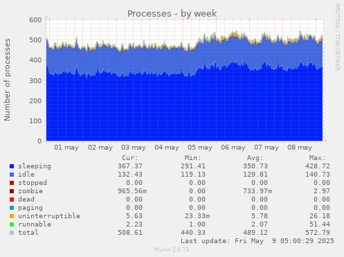Click the 300 y-axis tick label
The height and width of the screenshot is (257, 344).
coord(35,80)
